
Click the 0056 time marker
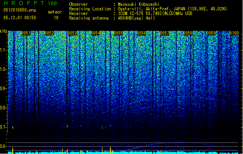click(x=141, y=33)
